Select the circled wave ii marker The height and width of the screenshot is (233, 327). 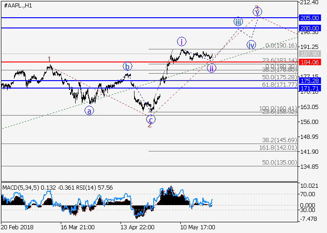[x=211, y=68]
